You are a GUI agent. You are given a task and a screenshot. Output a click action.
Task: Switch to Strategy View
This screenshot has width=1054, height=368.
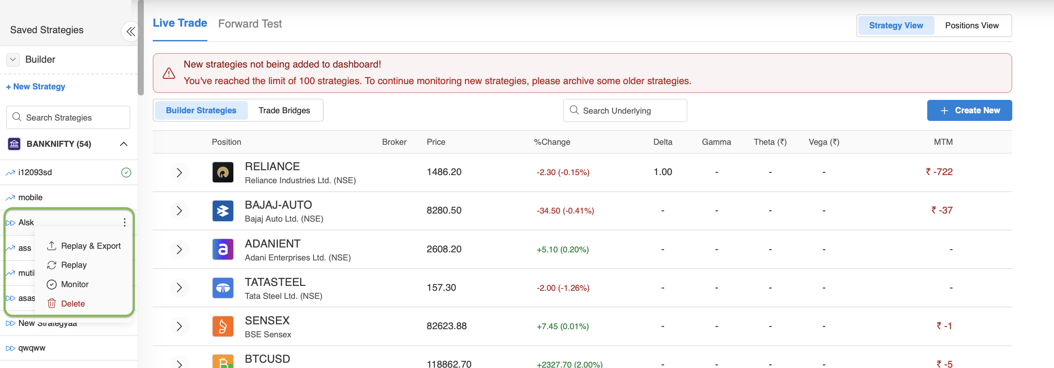pos(896,25)
